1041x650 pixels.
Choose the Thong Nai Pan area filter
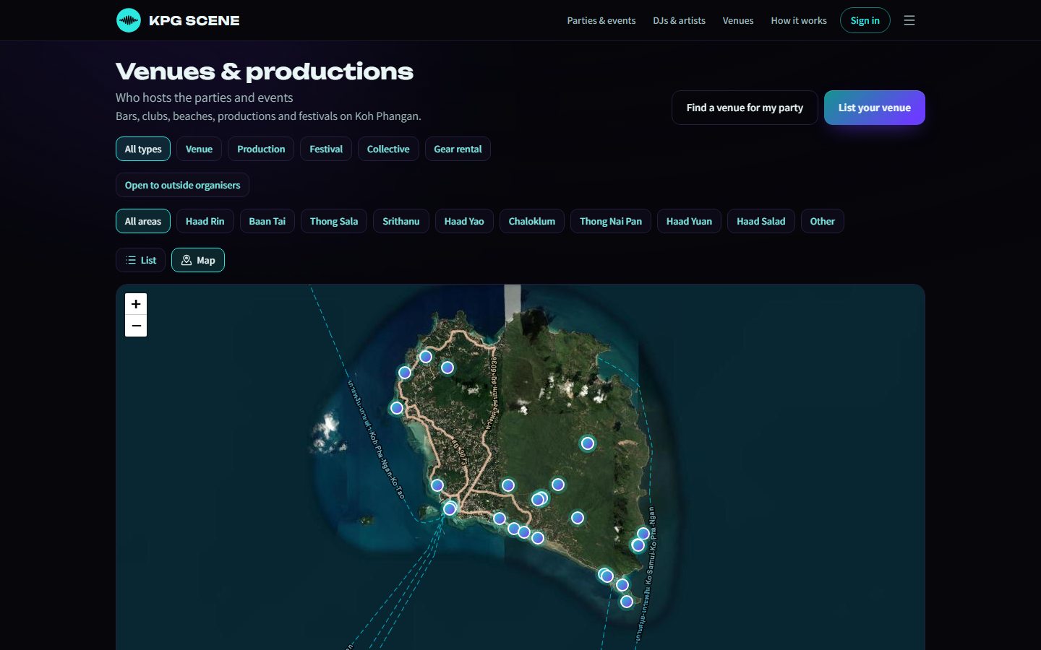[x=611, y=221]
